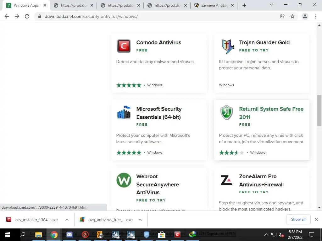The width and height of the screenshot is (322, 241).
Task: Open Chrome's three-dot menu
Action: coord(315,16)
